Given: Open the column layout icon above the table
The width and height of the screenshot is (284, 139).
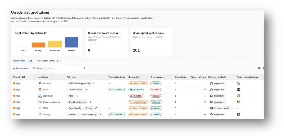Looking at the screenshot, I should 259,68.
